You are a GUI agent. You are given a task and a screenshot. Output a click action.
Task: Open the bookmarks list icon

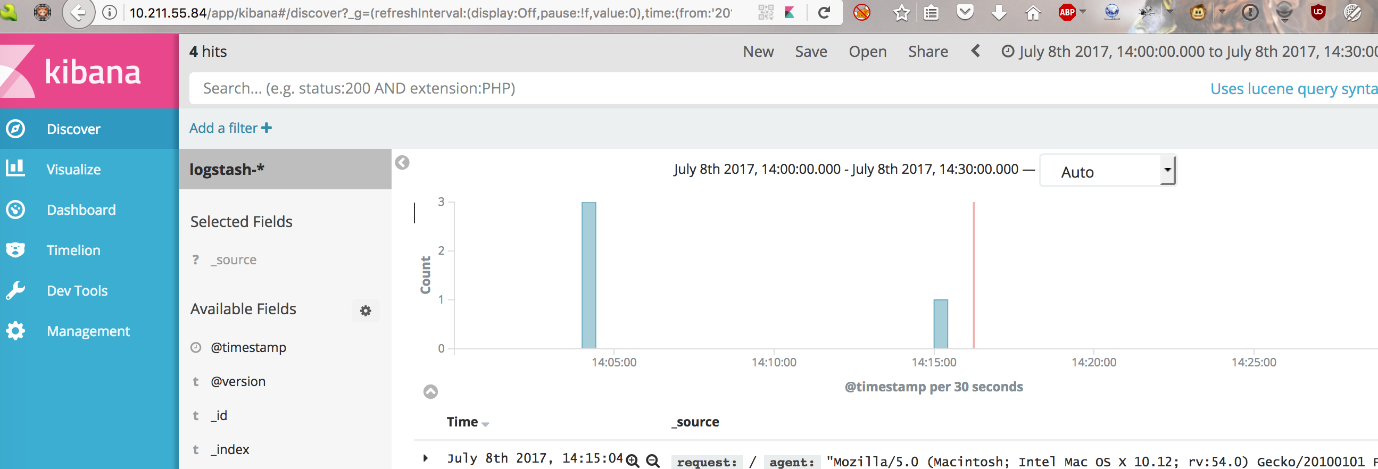click(931, 12)
